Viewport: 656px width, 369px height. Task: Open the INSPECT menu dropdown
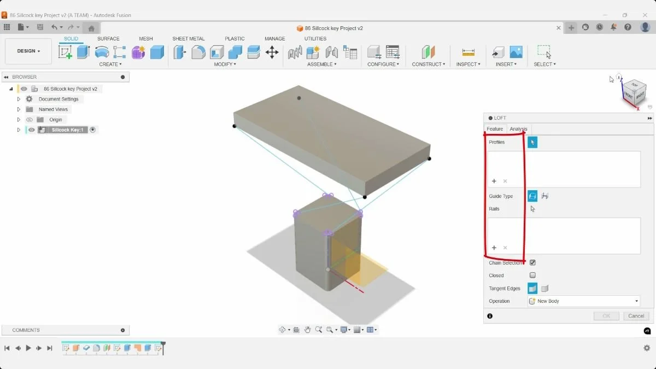pos(468,65)
